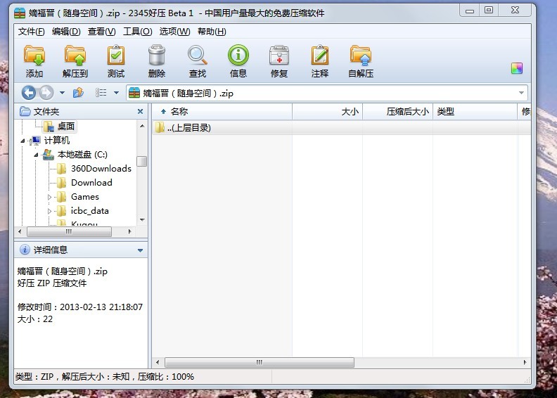This screenshot has width=557, height=398.
Task: Click the folder tree horizontal scrollbar thumb
Action: (69, 231)
